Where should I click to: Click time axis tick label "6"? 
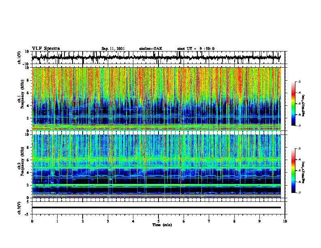coord(184,221)
